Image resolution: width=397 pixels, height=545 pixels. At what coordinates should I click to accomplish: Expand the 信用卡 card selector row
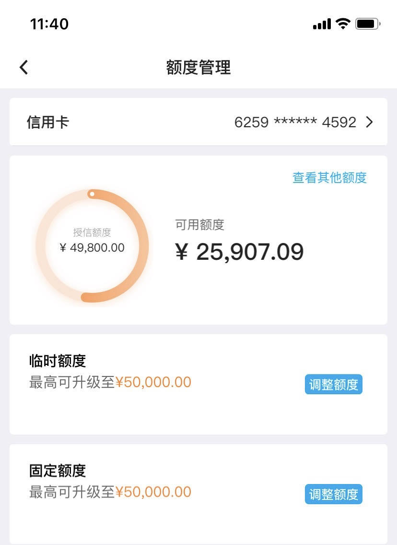(198, 121)
